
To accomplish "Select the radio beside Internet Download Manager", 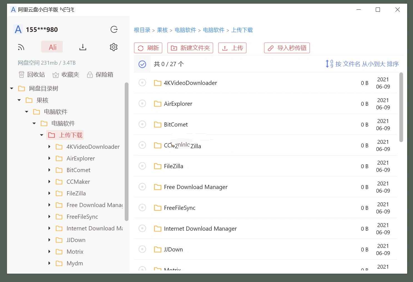I will [x=142, y=228].
